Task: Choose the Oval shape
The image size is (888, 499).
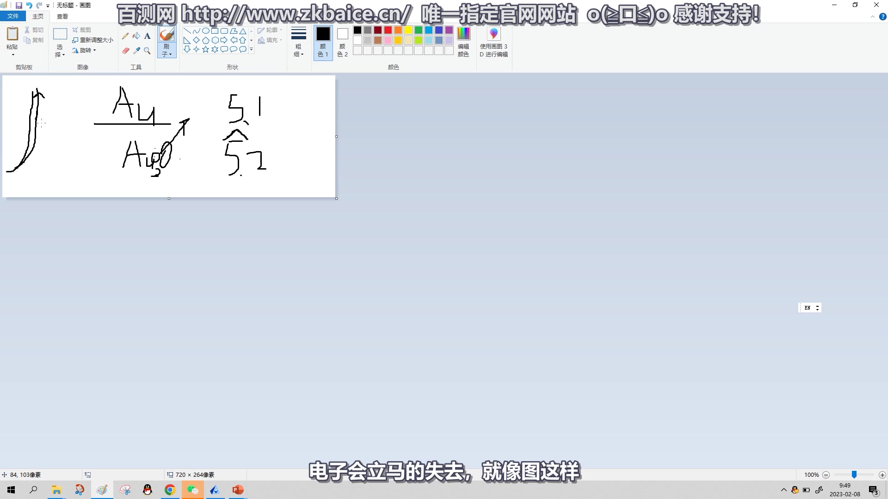Action: click(205, 31)
